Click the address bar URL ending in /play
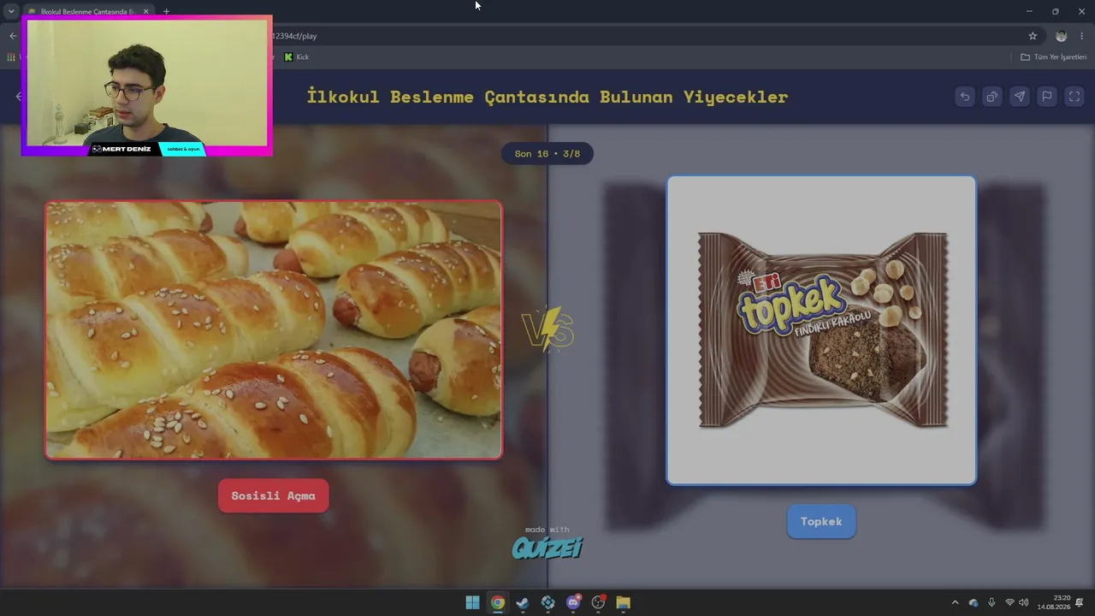This screenshot has height=616, width=1095. tap(293, 36)
